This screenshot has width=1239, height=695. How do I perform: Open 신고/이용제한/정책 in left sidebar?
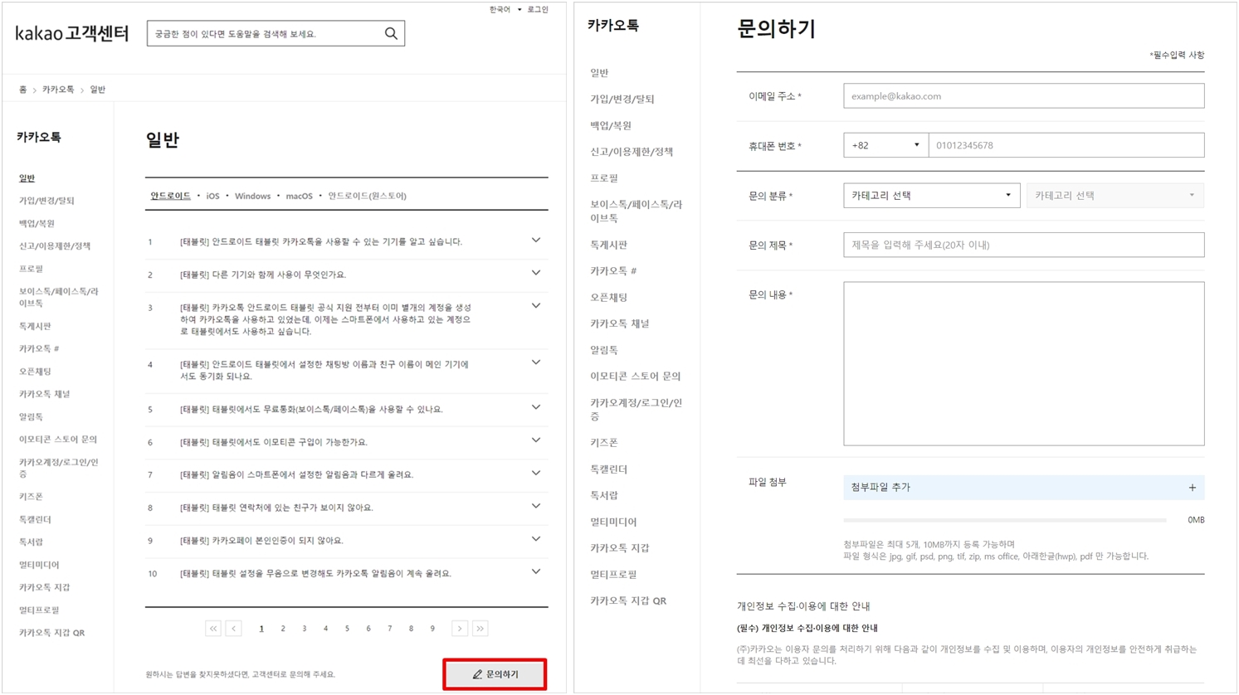55,246
